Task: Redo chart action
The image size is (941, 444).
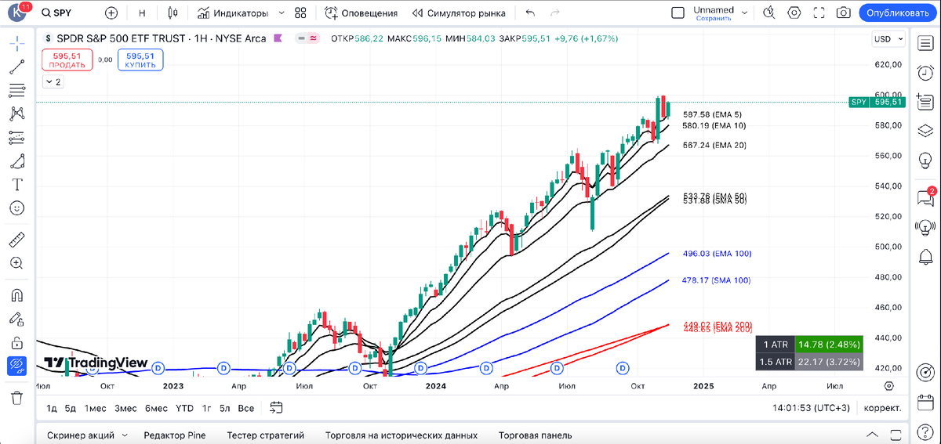Action: coord(555,13)
